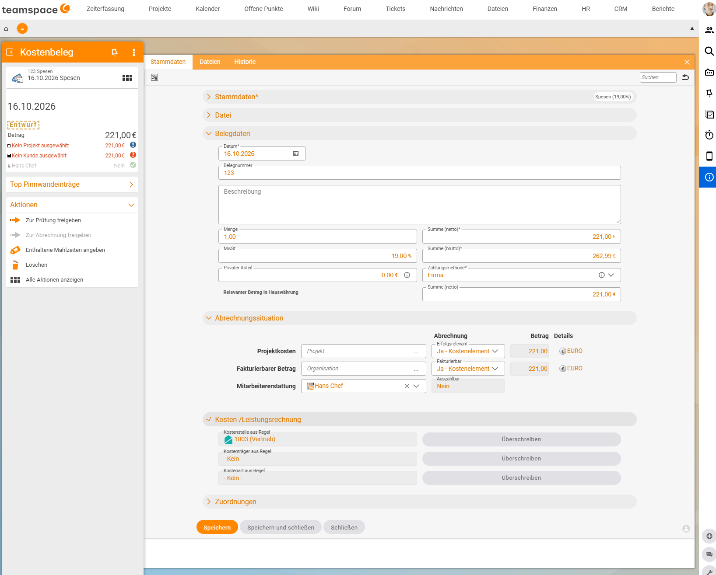Viewport: 716px width, 575px height.
Task: Click the form layout icon under Stammdaten tab
Action: [x=154, y=77]
